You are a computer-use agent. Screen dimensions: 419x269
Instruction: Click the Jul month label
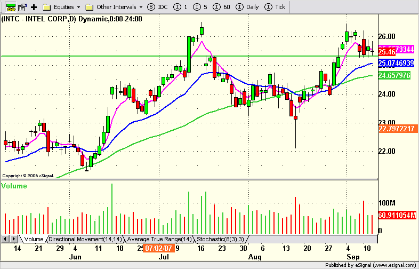pyautogui.click(x=164, y=257)
